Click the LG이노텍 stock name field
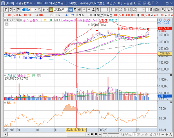 click(x=60, y=10)
